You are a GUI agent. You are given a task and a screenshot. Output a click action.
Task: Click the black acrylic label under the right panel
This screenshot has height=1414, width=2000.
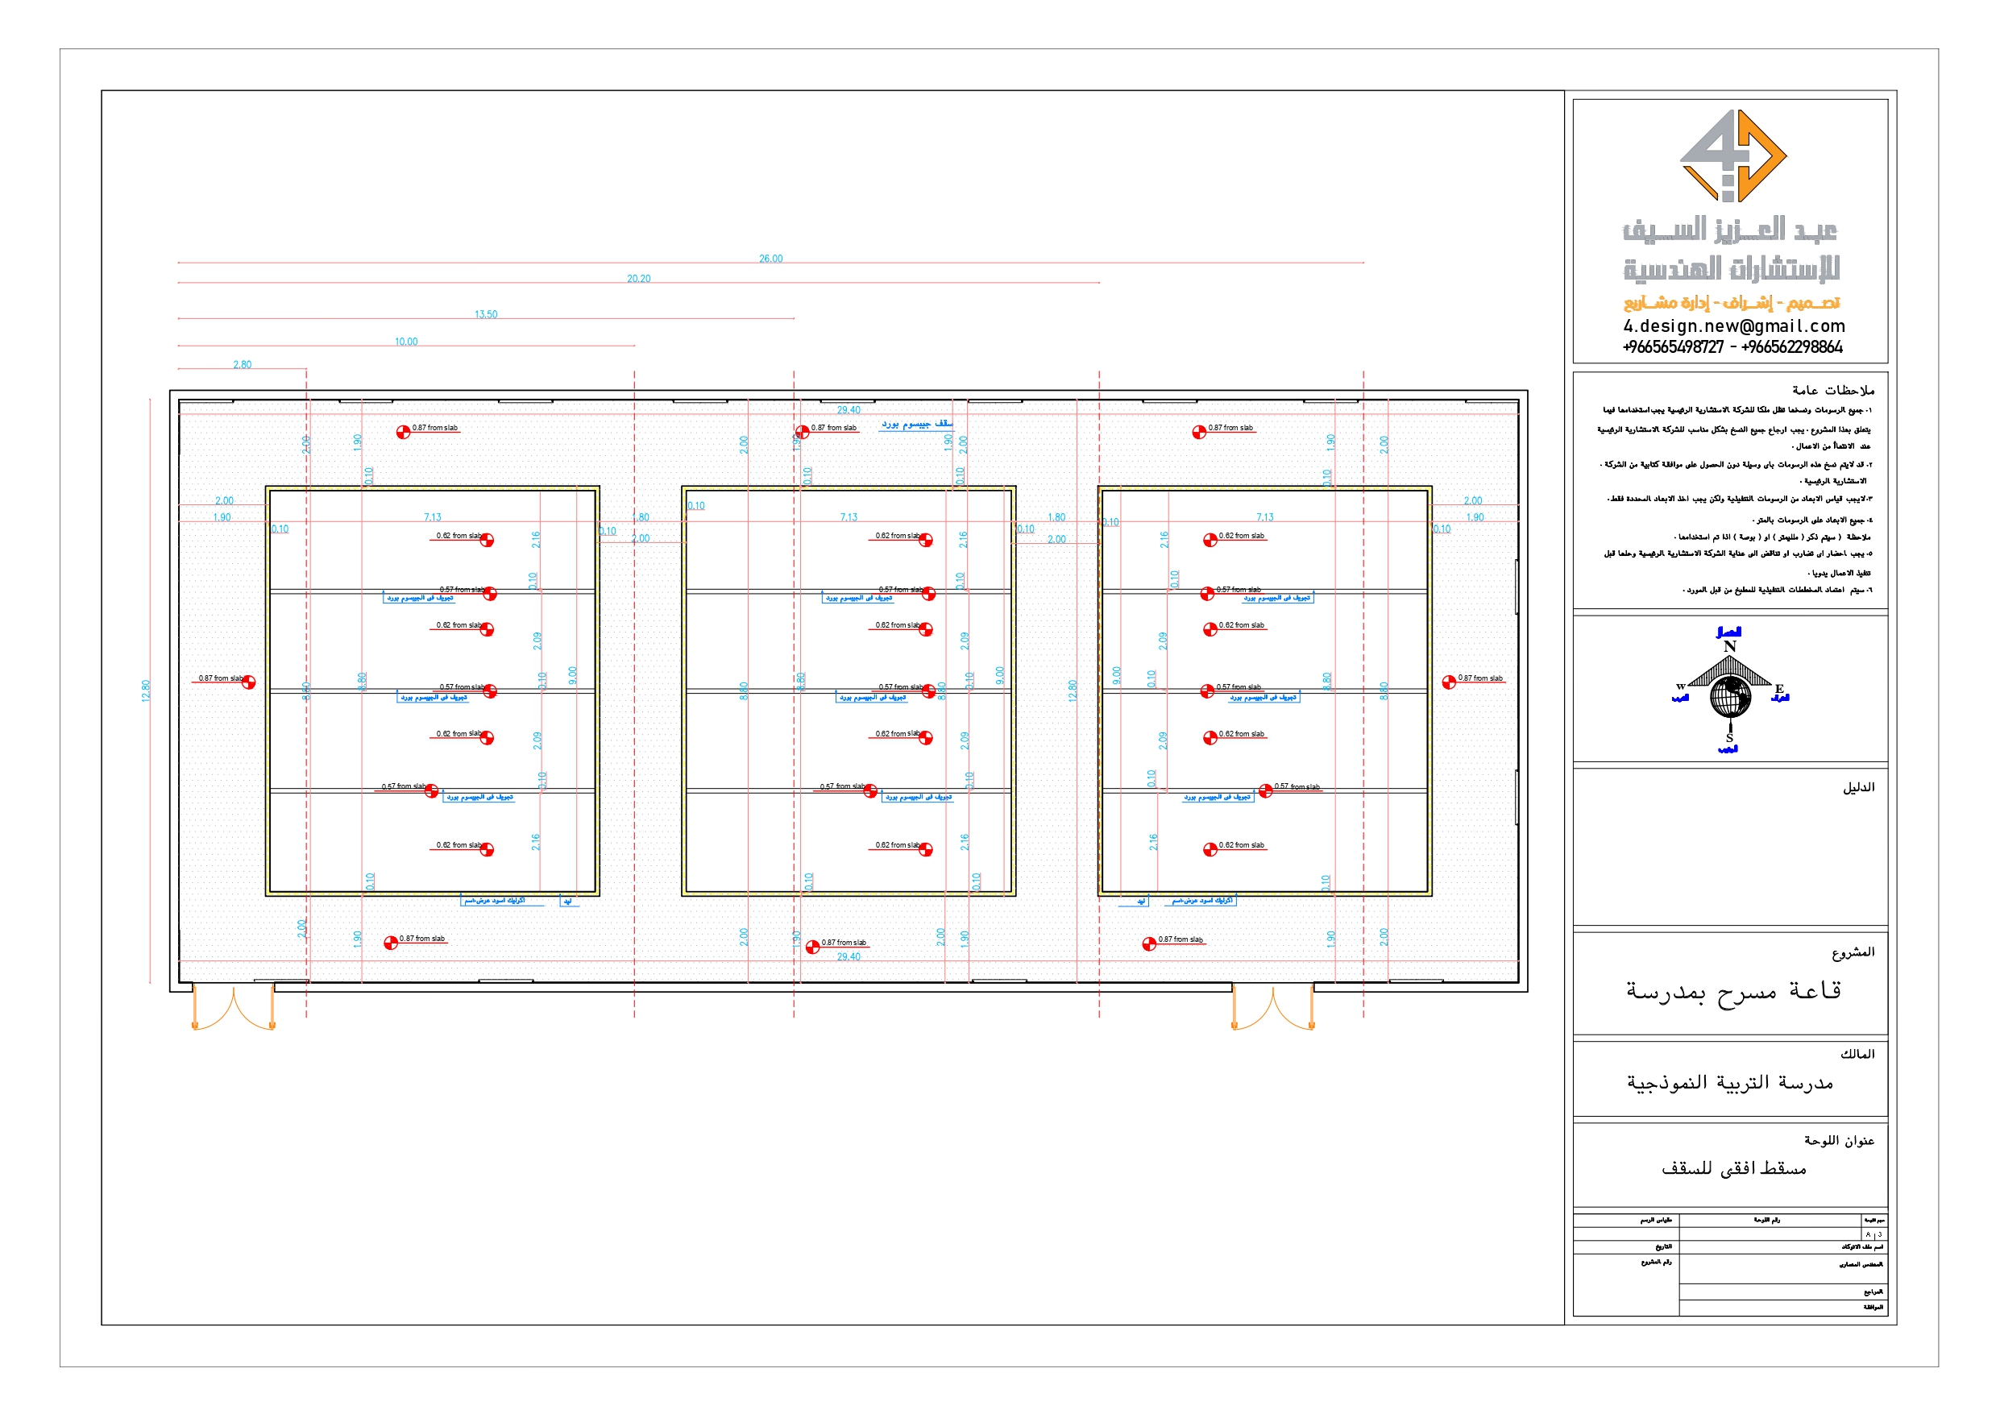point(1201,900)
